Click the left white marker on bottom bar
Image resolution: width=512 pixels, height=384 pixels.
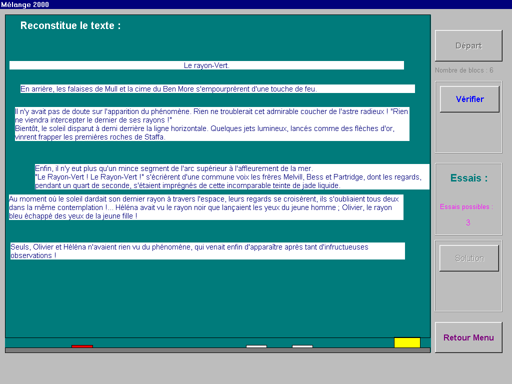[256, 346]
